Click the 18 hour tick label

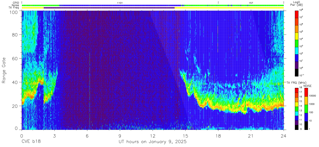coord(218,136)
